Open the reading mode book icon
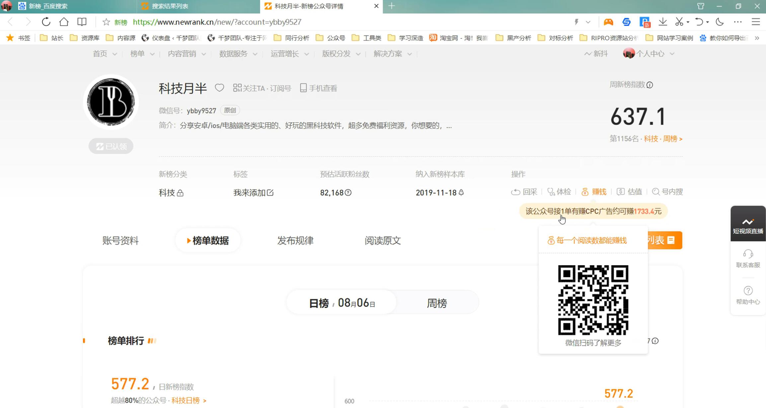Screen dimensions: 766x408 [x=82, y=22]
